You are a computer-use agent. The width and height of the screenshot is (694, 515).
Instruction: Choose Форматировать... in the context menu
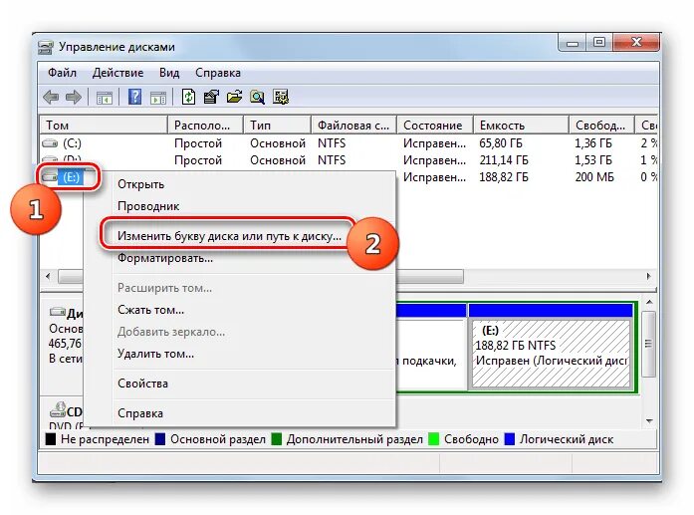click(165, 258)
